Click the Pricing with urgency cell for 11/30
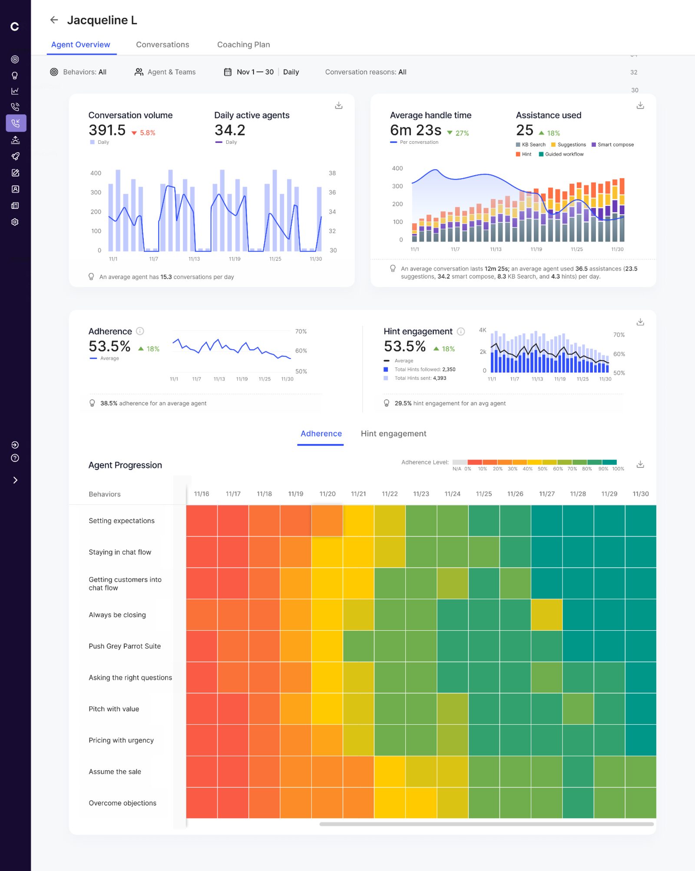Screen dimensions: 695x871 (641, 740)
